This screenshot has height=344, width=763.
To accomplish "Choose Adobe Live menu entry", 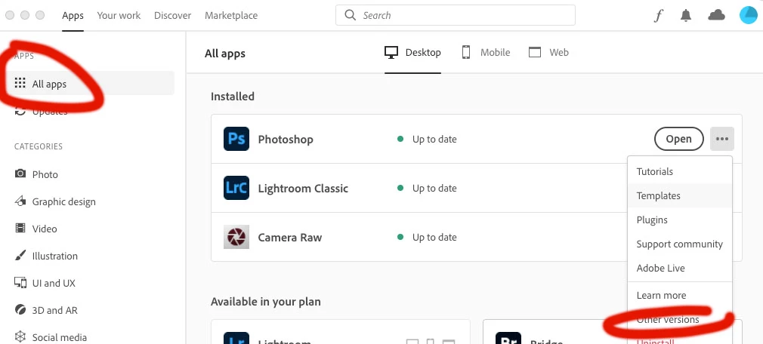I will click(x=680, y=269).
